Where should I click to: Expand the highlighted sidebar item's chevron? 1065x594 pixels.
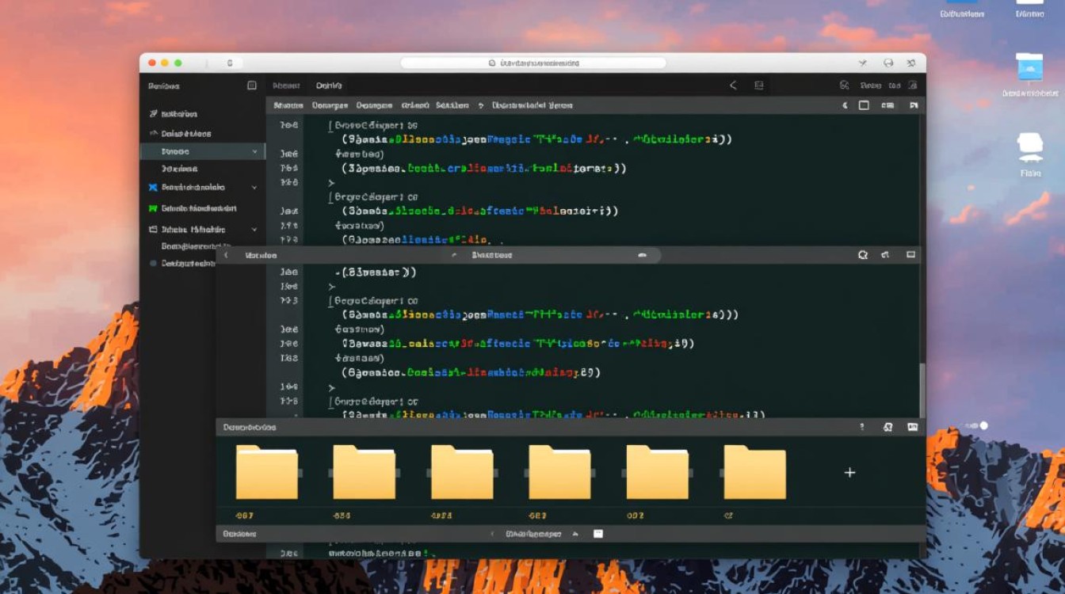point(254,151)
